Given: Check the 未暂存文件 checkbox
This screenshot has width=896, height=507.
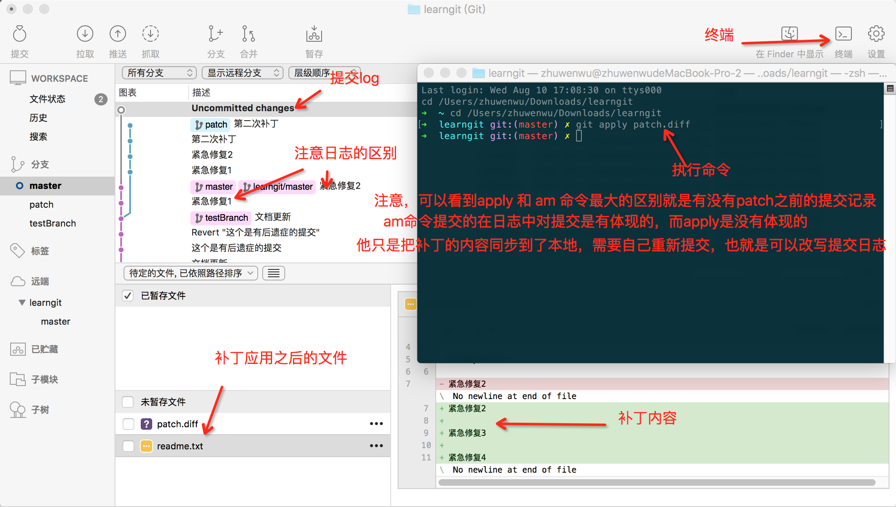Looking at the screenshot, I should point(128,402).
